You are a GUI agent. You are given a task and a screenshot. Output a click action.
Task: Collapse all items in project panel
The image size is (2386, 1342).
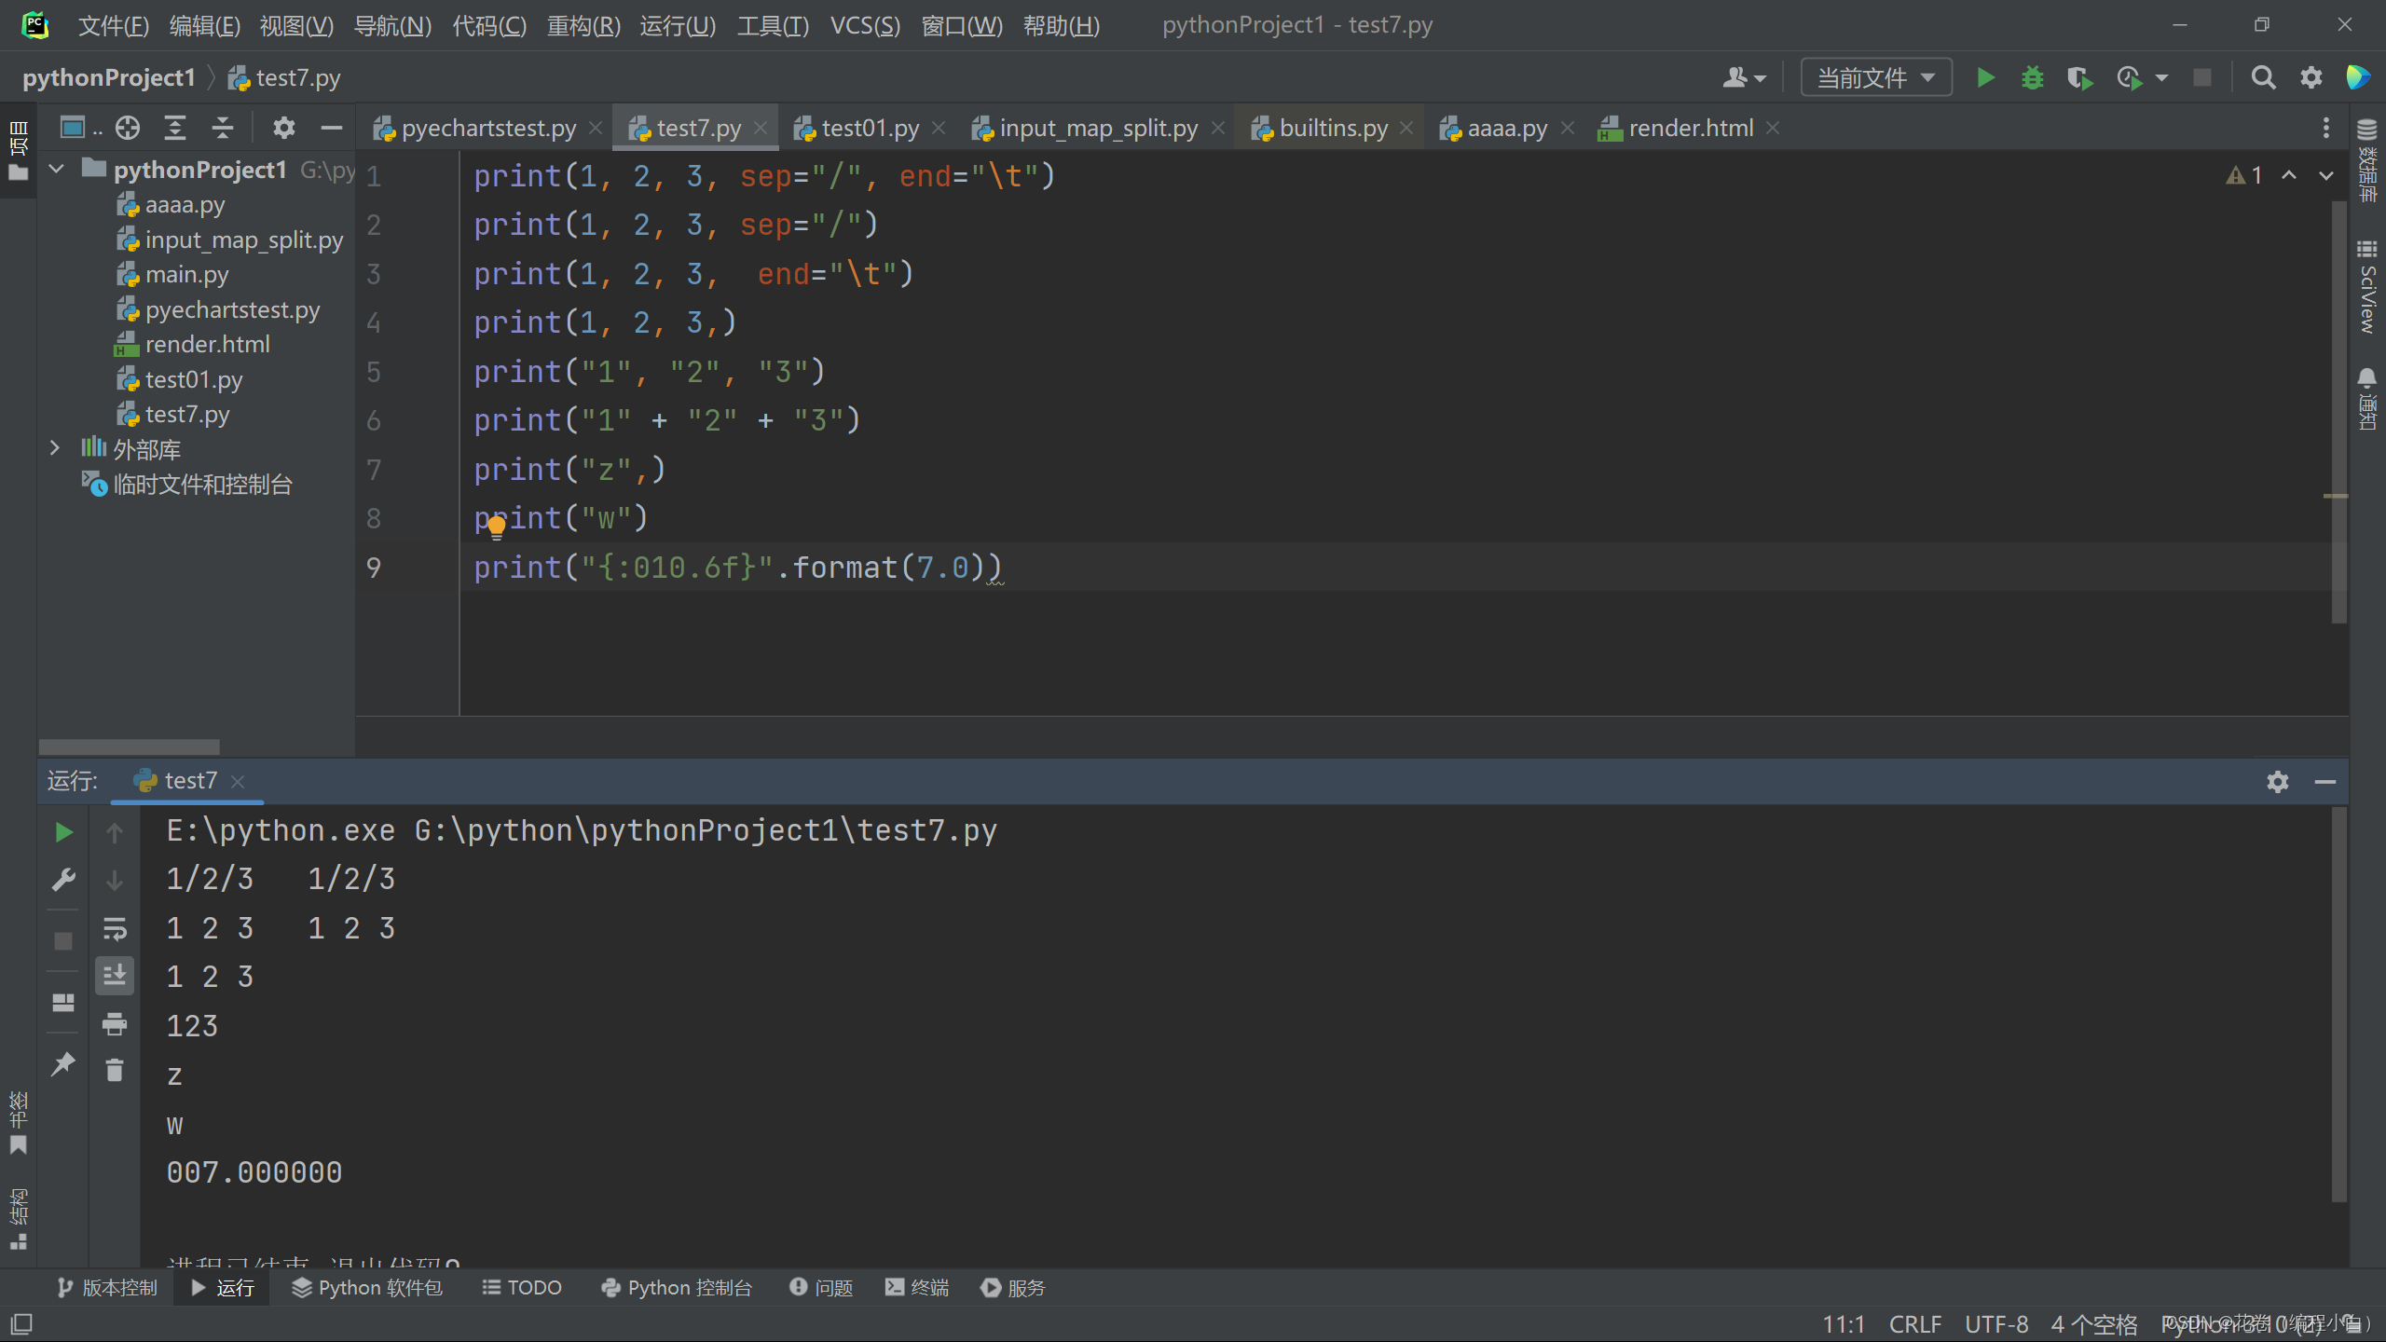tap(222, 128)
